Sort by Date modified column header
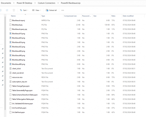This screenshot has width=146, height=117. pos(128,16)
